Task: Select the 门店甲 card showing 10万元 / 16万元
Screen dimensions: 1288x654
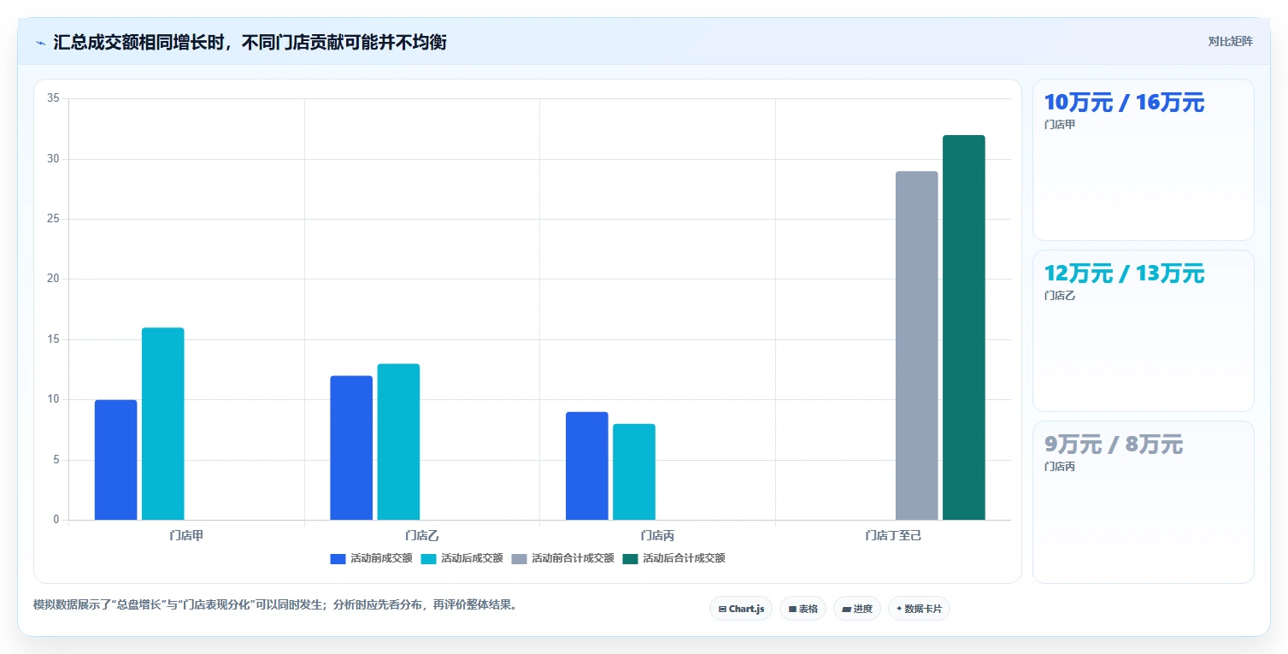Action: click(x=1143, y=160)
